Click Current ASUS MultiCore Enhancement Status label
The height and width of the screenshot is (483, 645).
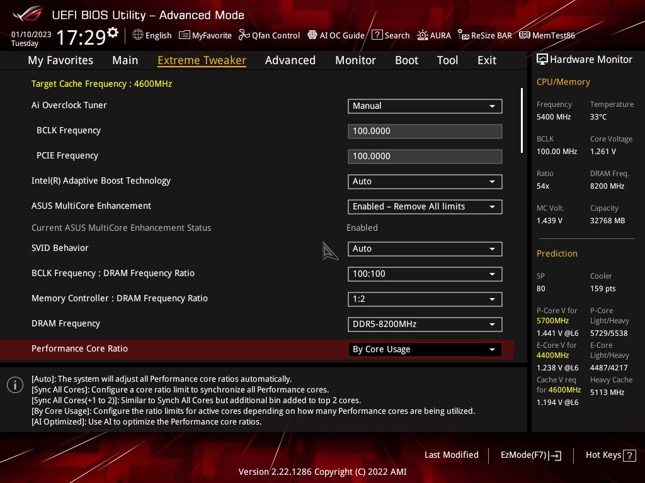coord(121,228)
